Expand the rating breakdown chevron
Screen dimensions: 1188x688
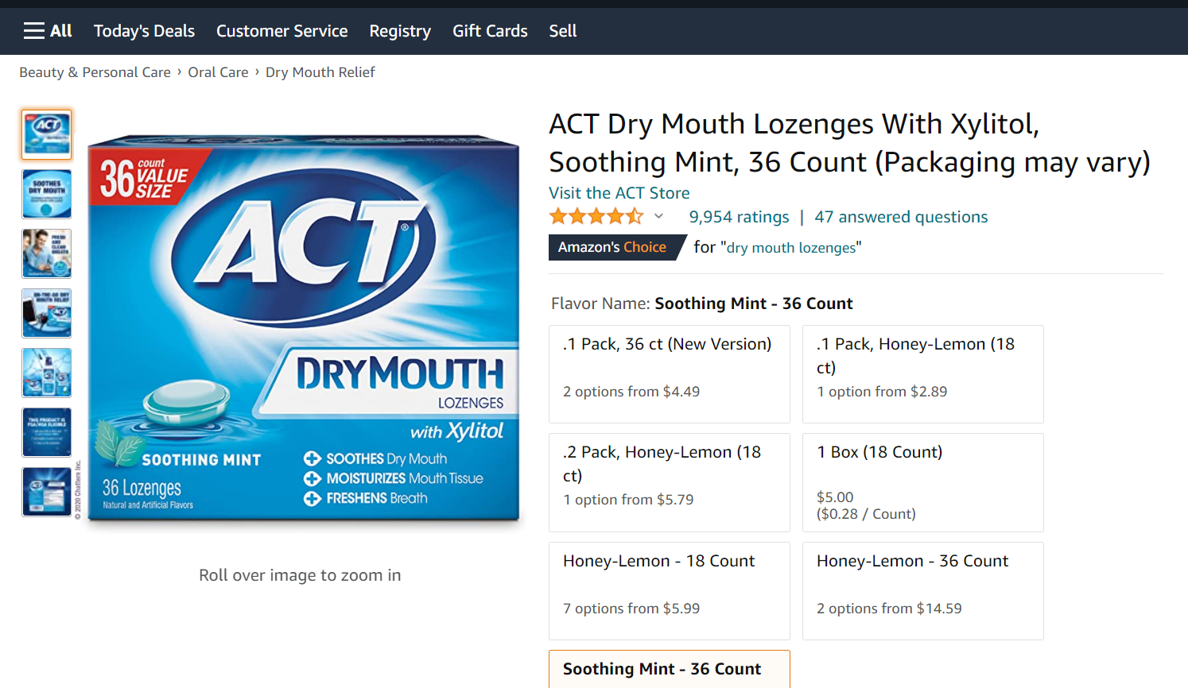tap(658, 216)
